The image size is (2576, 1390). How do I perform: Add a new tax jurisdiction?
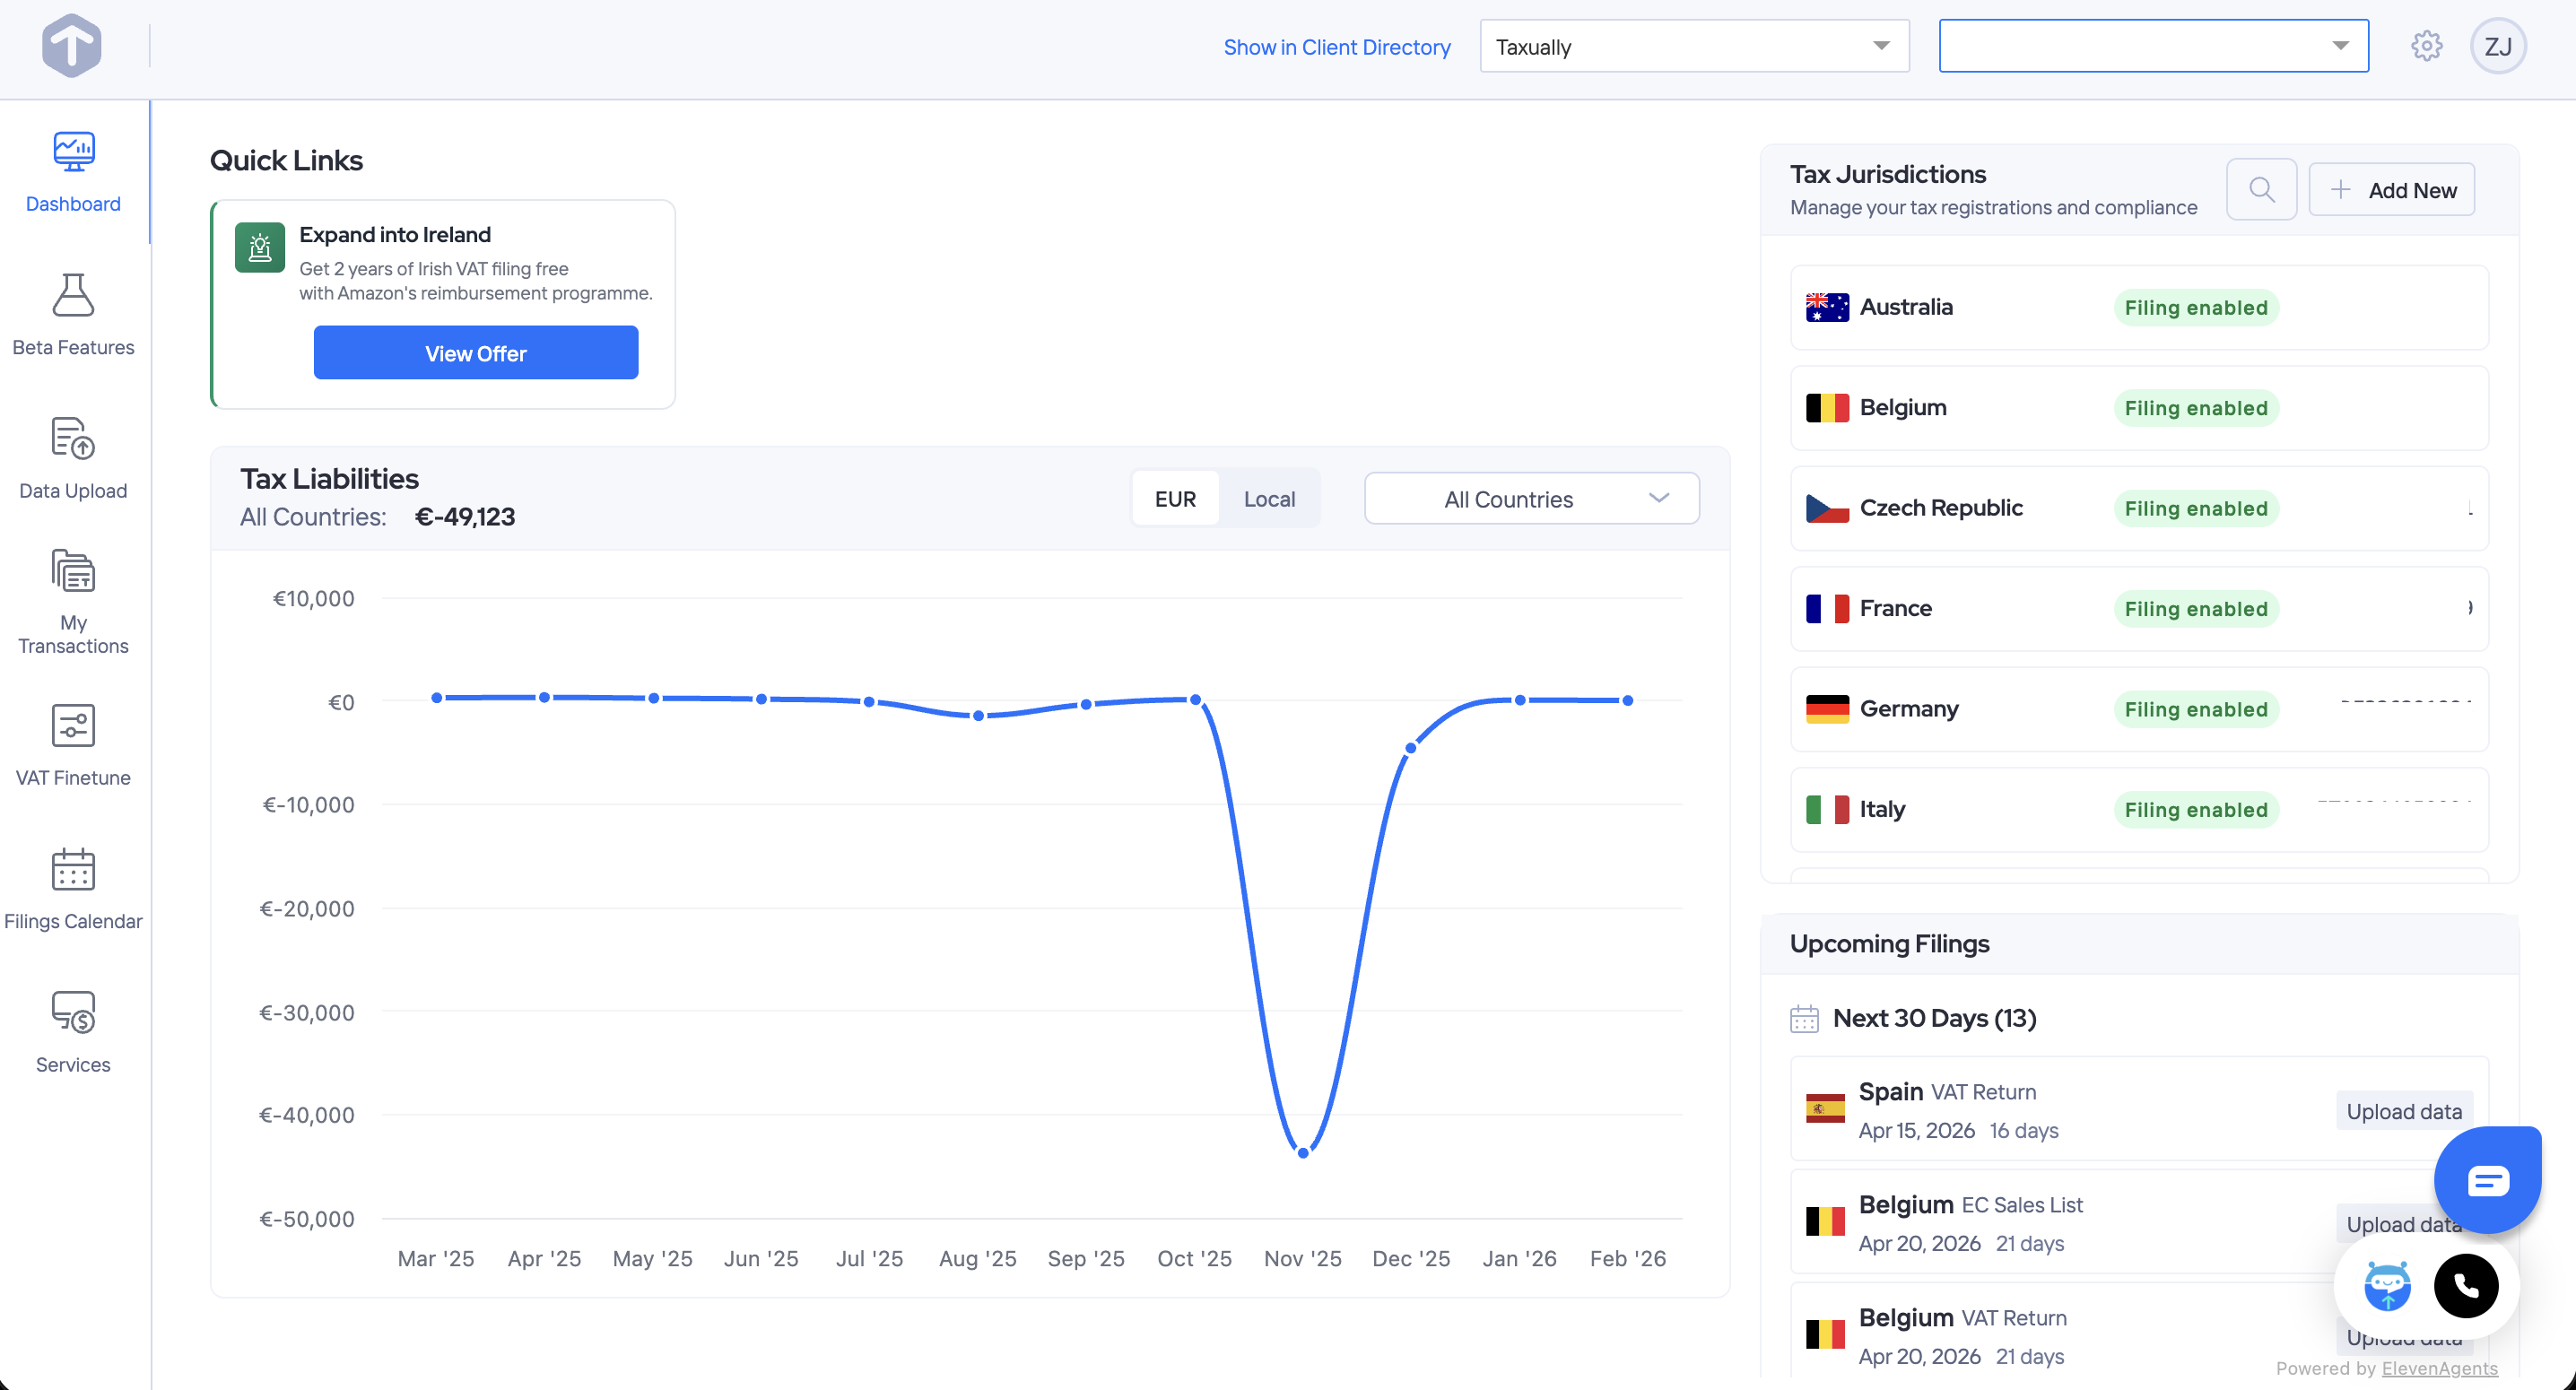pos(2392,189)
